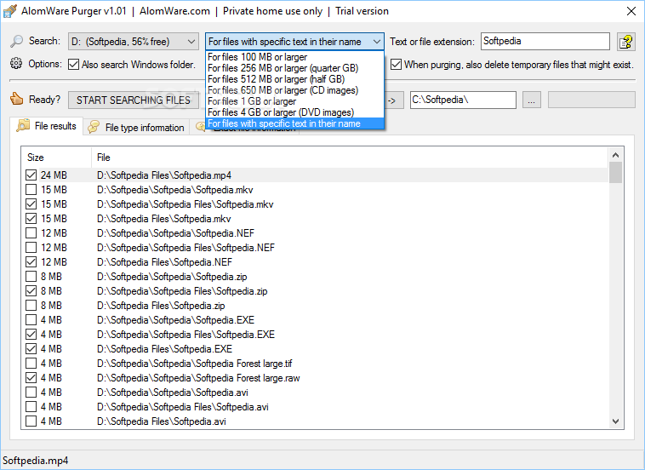
Task: Click the file list scroll down arrow
Action: (615, 421)
